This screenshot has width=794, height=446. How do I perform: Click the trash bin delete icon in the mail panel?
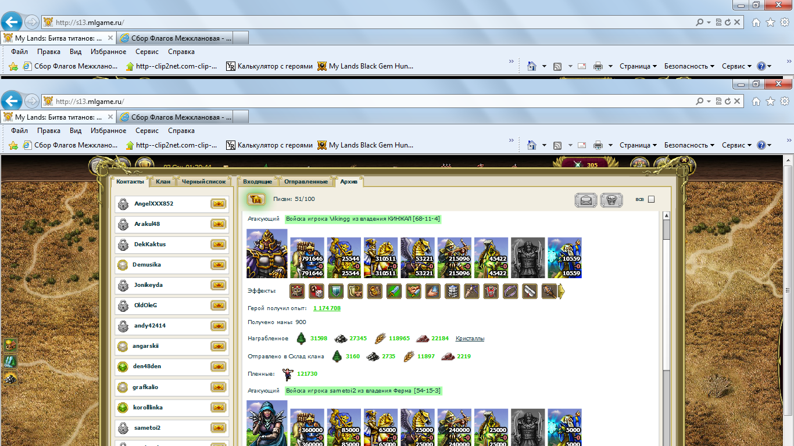(x=611, y=200)
